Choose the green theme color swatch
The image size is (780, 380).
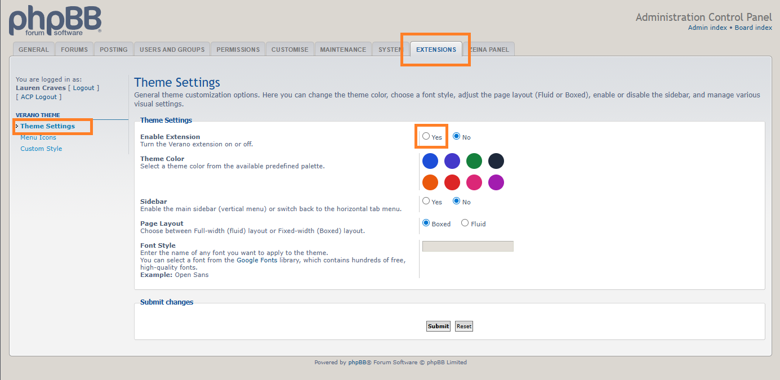click(x=474, y=161)
